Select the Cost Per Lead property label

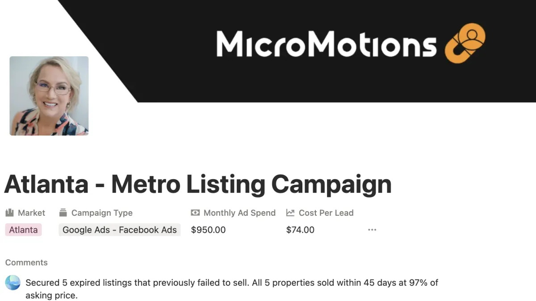pyautogui.click(x=326, y=213)
